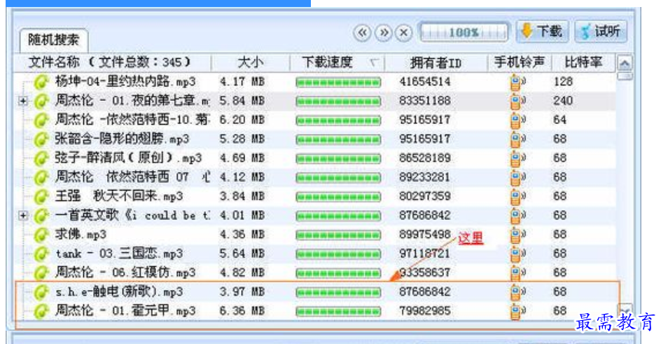Click speed bar in 求佛.mp3 row

[338, 235]
